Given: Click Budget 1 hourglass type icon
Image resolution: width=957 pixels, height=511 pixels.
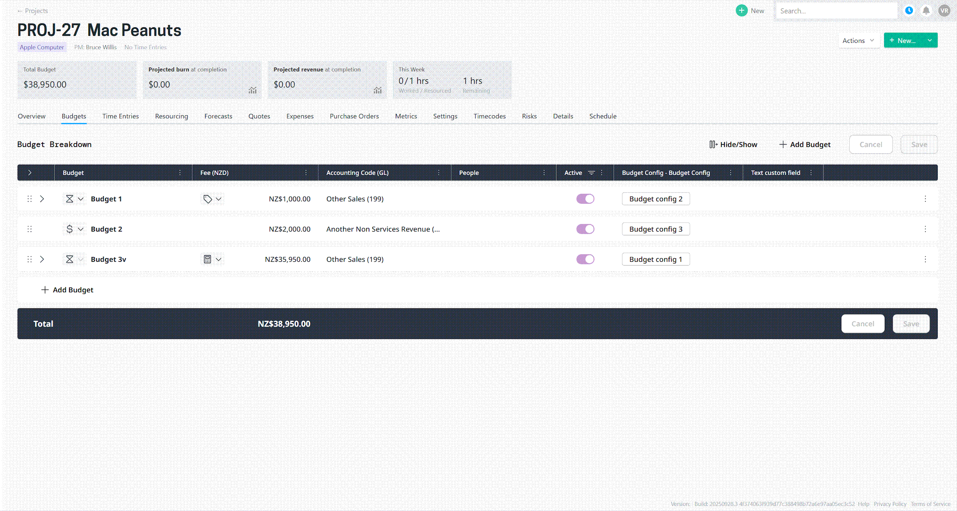Looking at the screenshot, I should pyautogui.click(x=70, y=199).
